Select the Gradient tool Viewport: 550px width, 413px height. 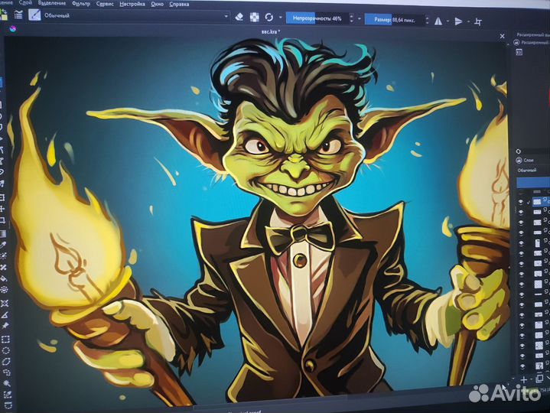tap(2, 234)
